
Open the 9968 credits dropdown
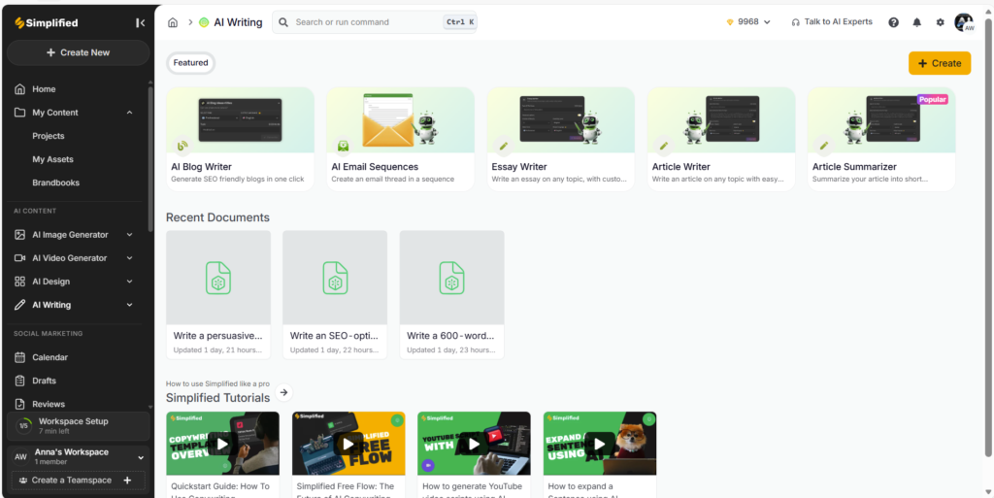(x=748, y=22)
